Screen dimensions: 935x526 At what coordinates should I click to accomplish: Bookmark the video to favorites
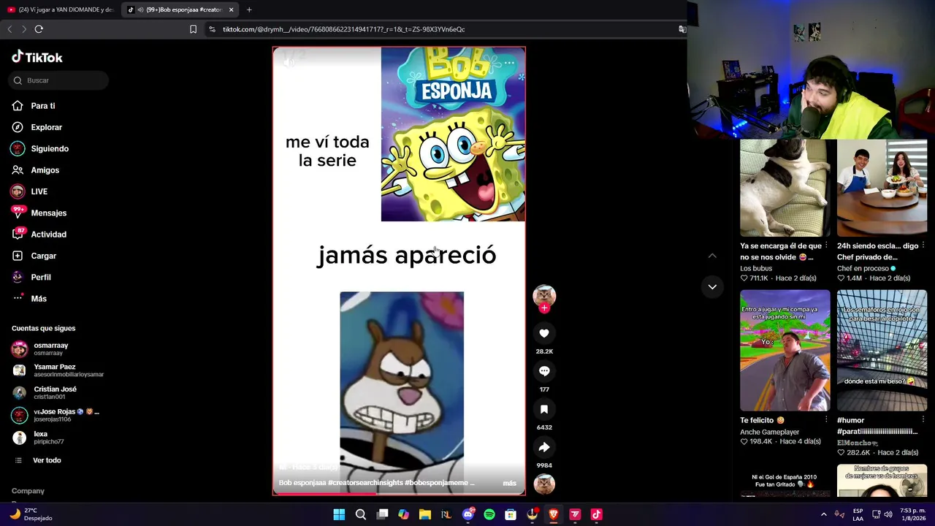point(544,409)
